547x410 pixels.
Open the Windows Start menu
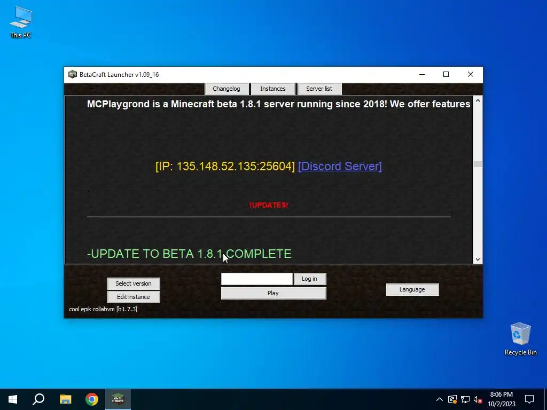pos(13,399)
